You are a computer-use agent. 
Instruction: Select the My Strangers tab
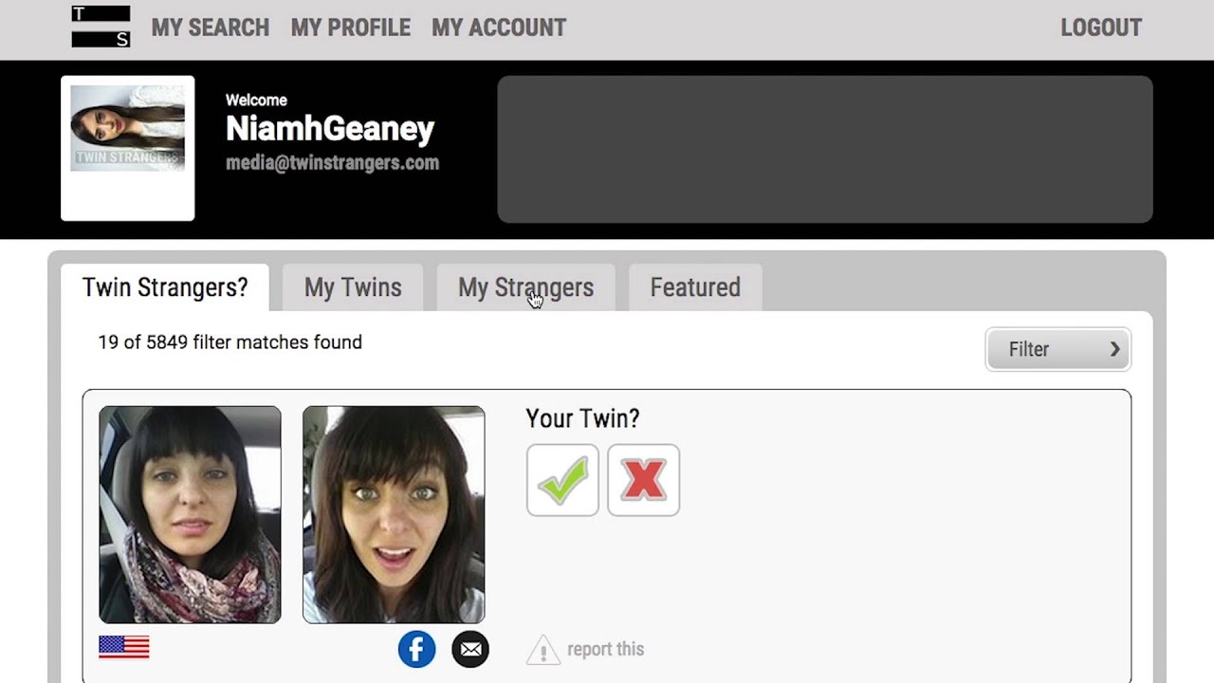[x=525, y=287]
